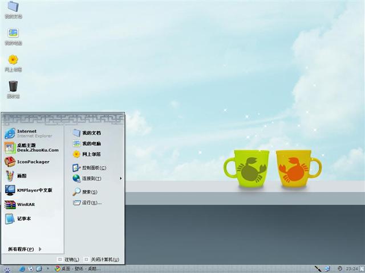This screenshot has width=365, height=273.
Task: Switch to the 桌面 - 壁纸 taskbar window
Action: pos(78,269)
